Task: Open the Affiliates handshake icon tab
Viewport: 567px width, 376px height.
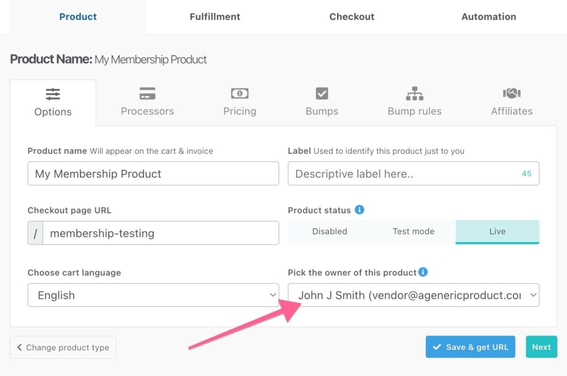Action: [x=512, y=102]
